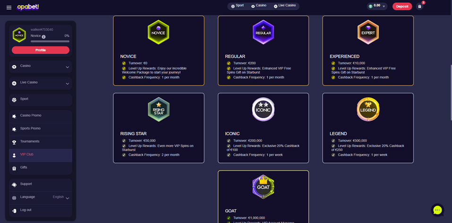This screenshot has width=452, height=223.
Task: Click the opabet logo
Action: 28,7
